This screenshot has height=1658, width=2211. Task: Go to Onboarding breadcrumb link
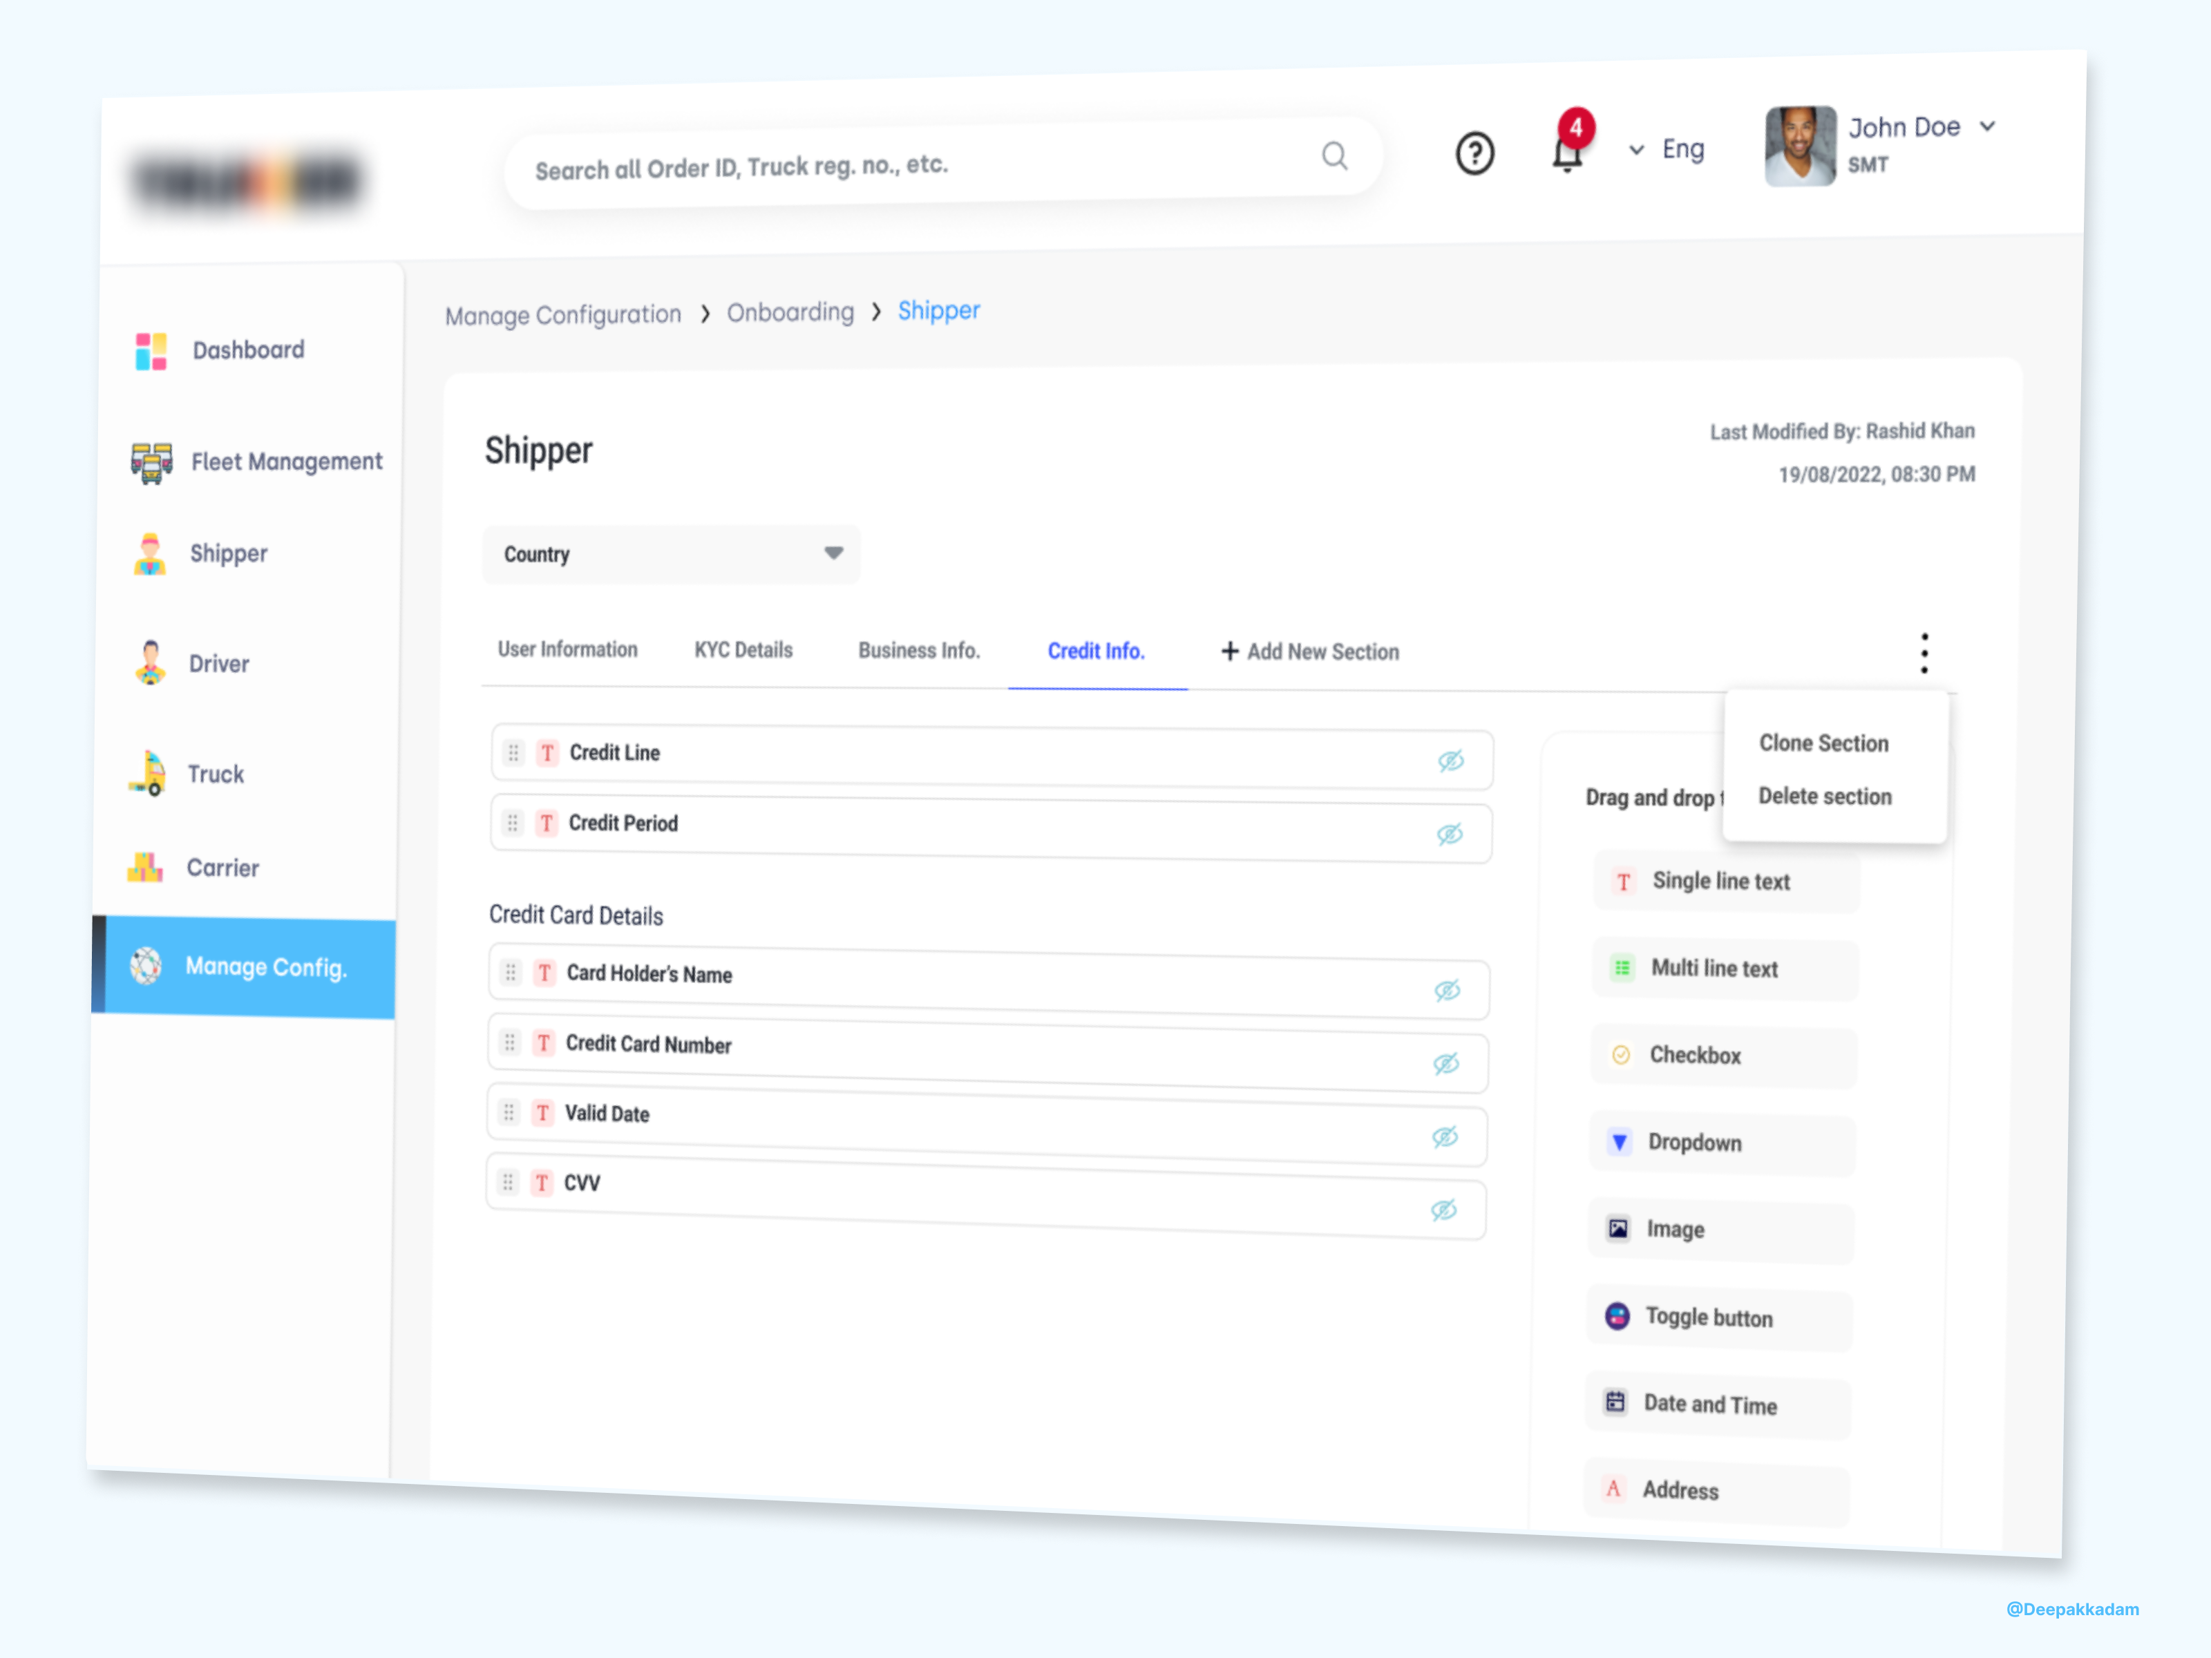click(x=790, y=313)
